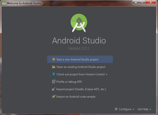Choose Open an existing Android Studio project
The height and width of the screenshot is (115, 158).
click(x=81, y=67)
